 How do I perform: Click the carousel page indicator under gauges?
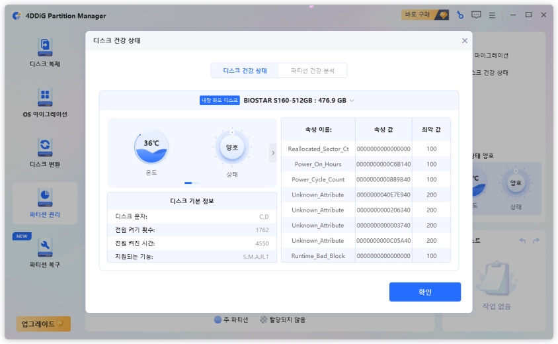pos(192,183)
